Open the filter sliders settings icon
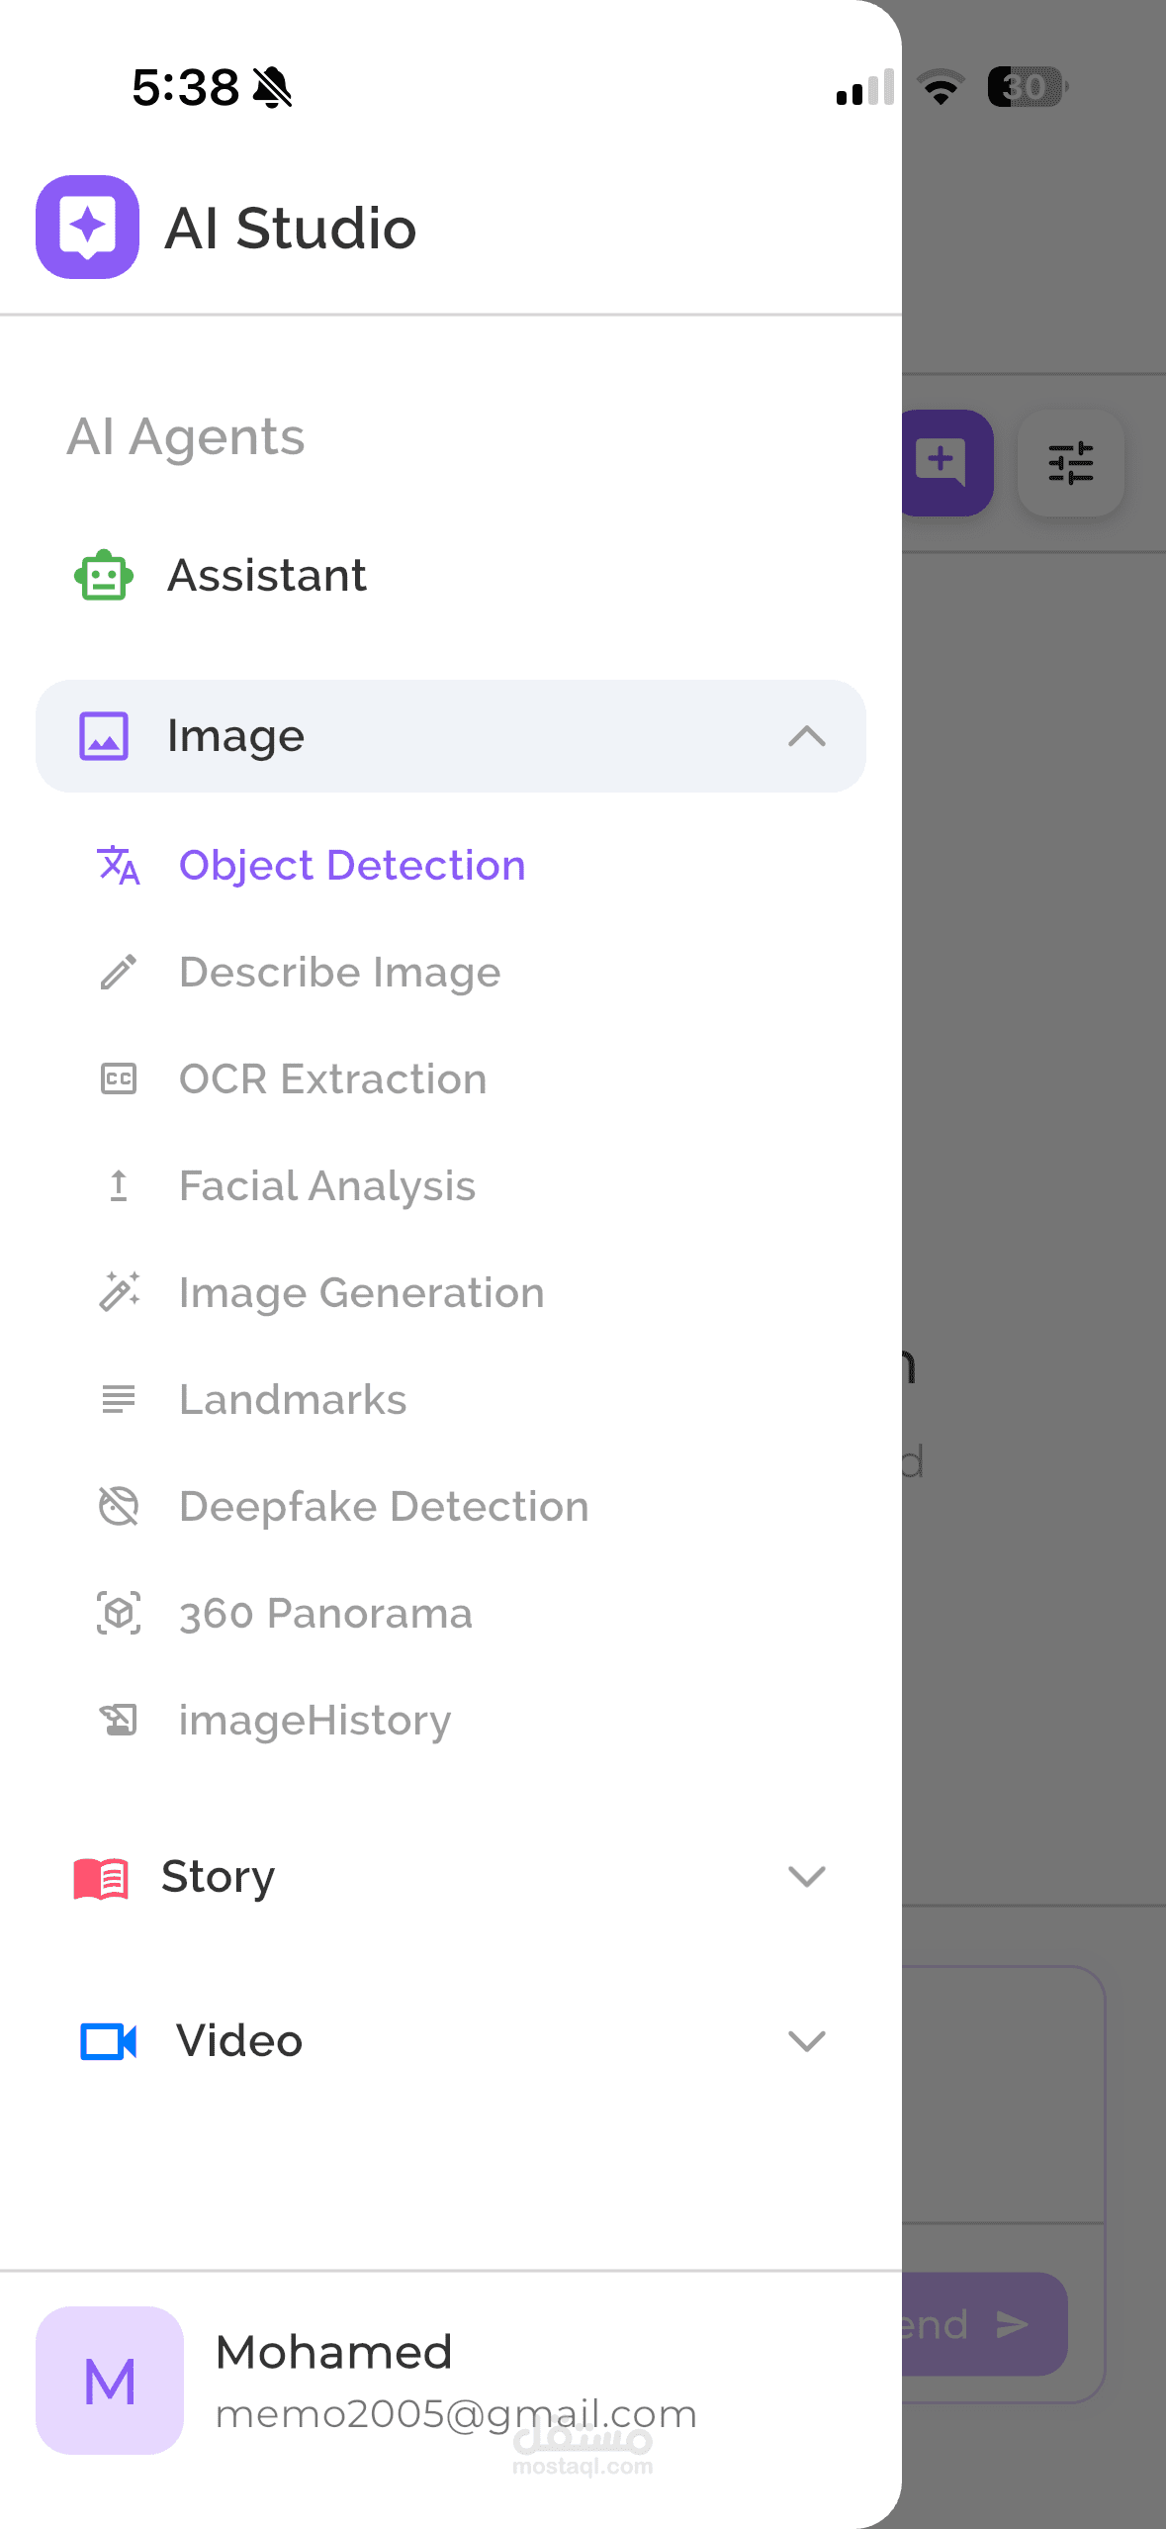 pyautogui.click(x=1070, y=462)
